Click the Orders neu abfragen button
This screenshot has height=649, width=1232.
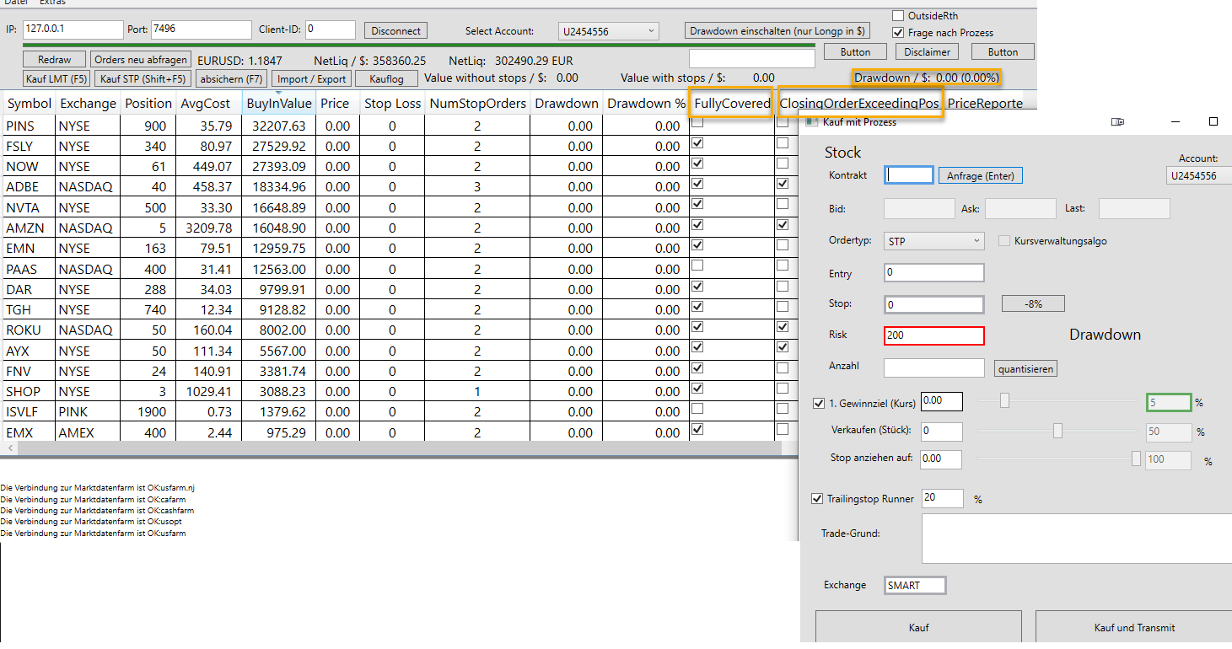[141, 60]
